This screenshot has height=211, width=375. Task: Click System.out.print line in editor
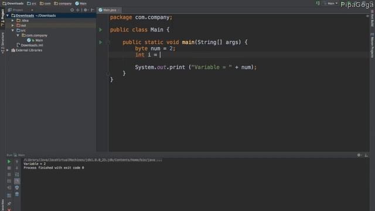pyautogui.click(x=196, y=67)
